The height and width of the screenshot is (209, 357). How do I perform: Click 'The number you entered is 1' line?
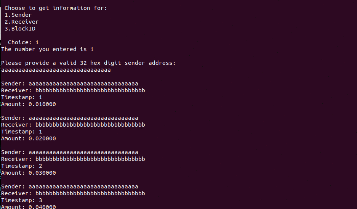click(47, 49)
